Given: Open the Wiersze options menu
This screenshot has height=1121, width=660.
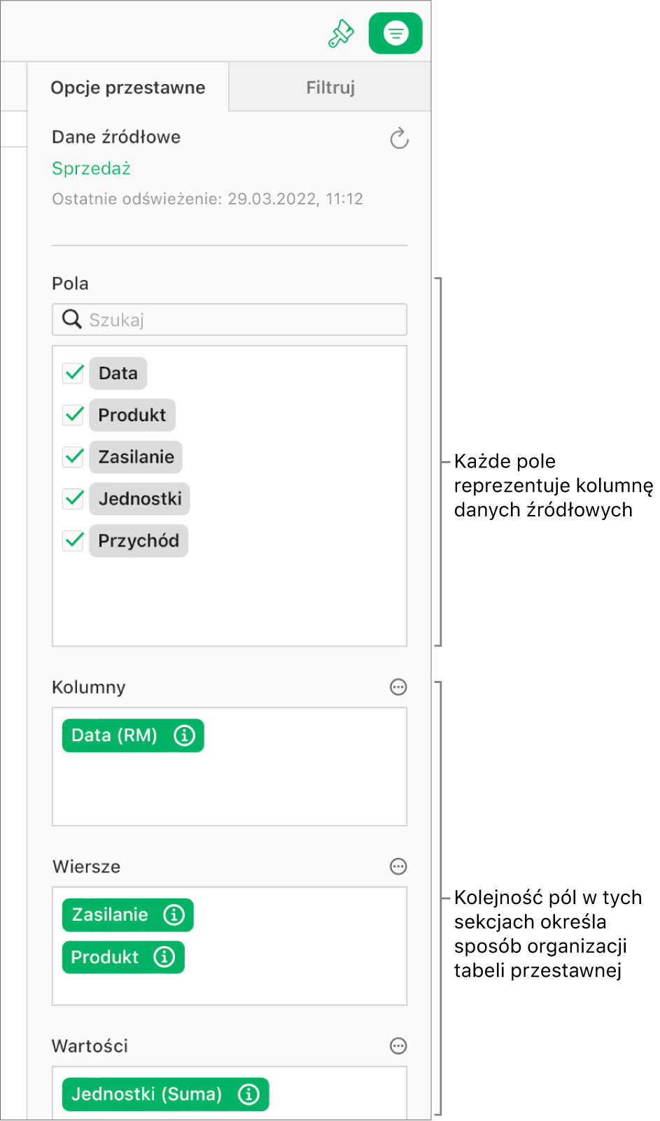Looking at the screenshot, I should 398,867.
